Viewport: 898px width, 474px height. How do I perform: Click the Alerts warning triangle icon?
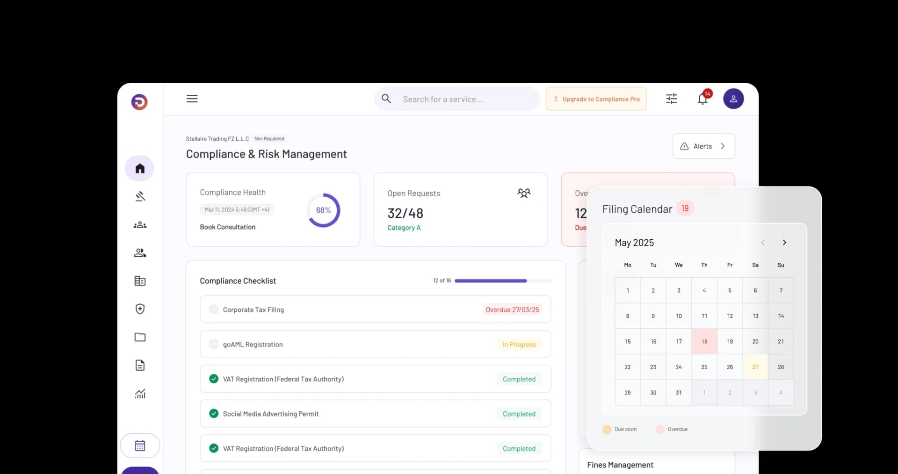click(x=684, y=146)
